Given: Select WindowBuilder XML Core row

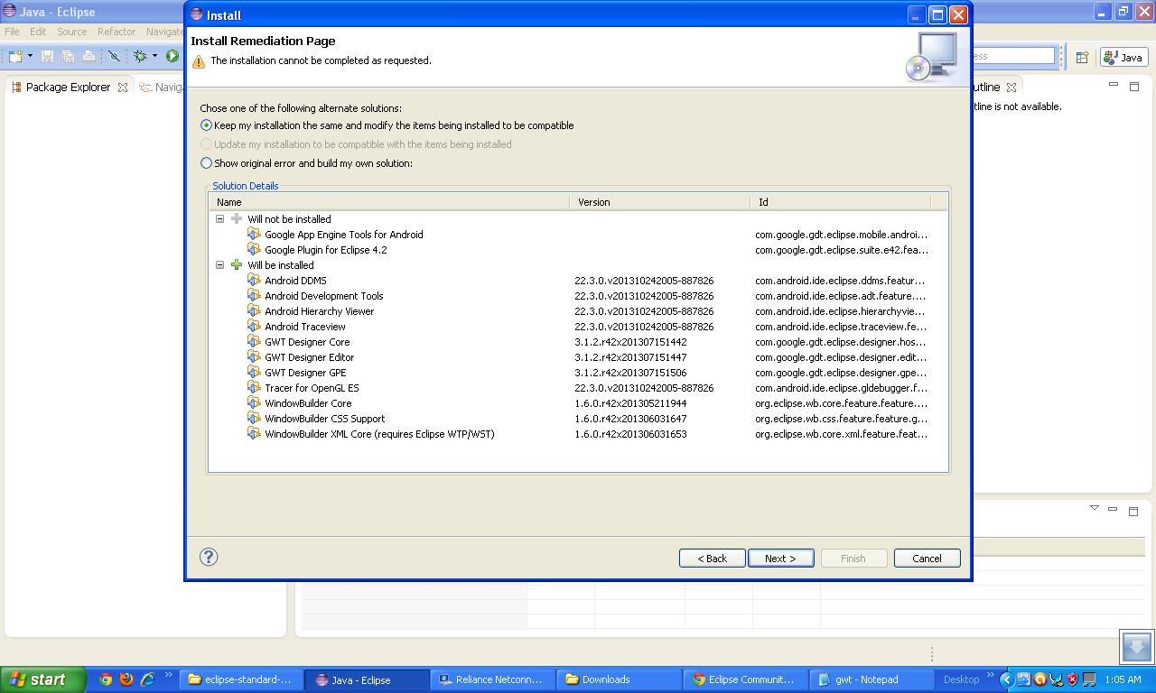Looking at the screenshot, I should click(x=578, y=434).
